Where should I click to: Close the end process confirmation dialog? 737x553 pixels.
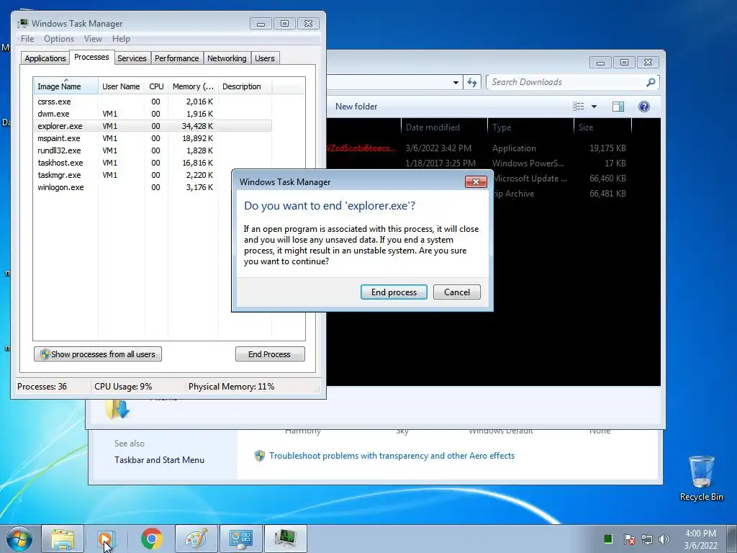click(476, 182)
